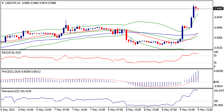Click the 70 level on RSI scale
The height and width of the screenshot is (112, 224).
click(x=215, y=56)
